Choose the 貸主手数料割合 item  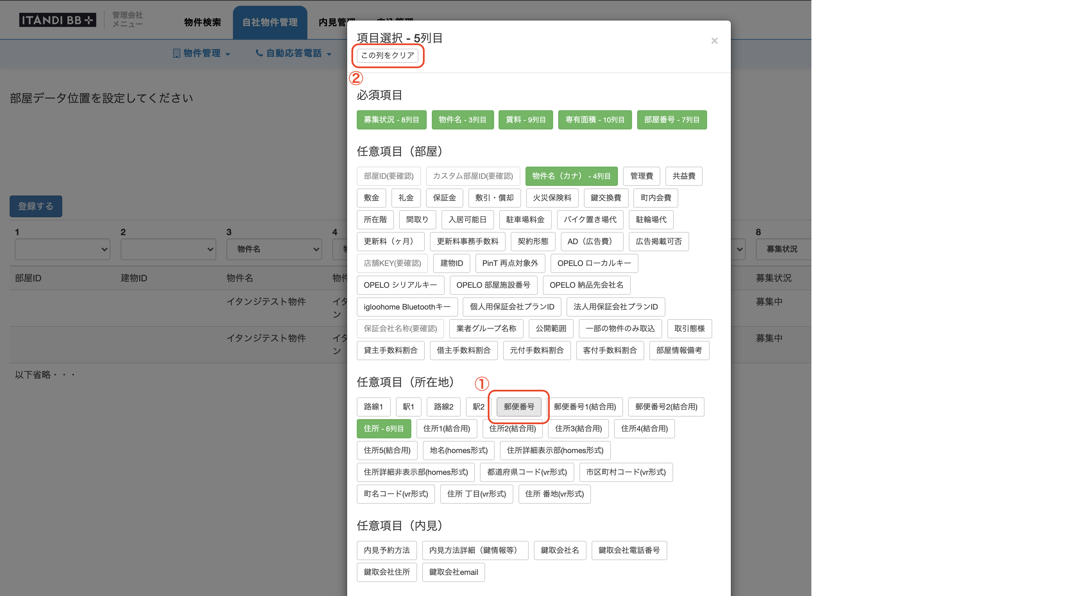390,350
